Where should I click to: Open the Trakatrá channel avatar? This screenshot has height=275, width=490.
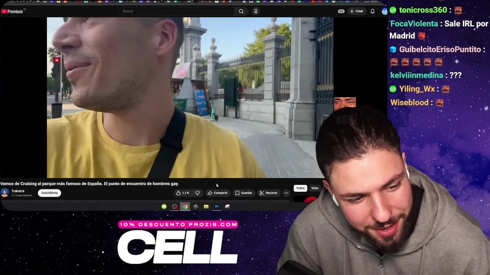click(x=5, y=193)
